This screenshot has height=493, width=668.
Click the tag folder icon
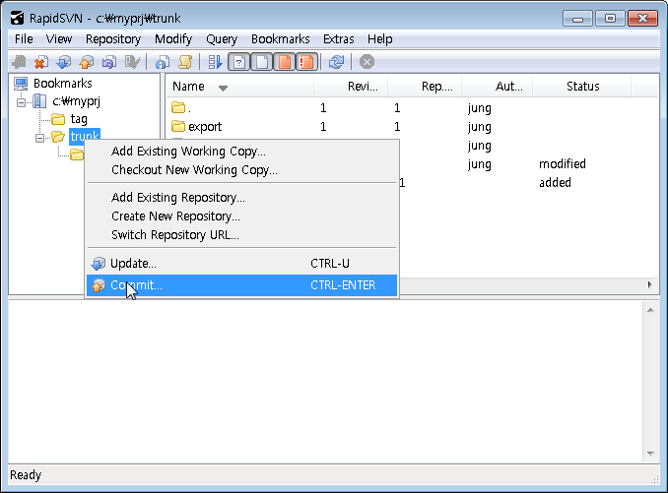pyautogui.click(x=58, y=119)
